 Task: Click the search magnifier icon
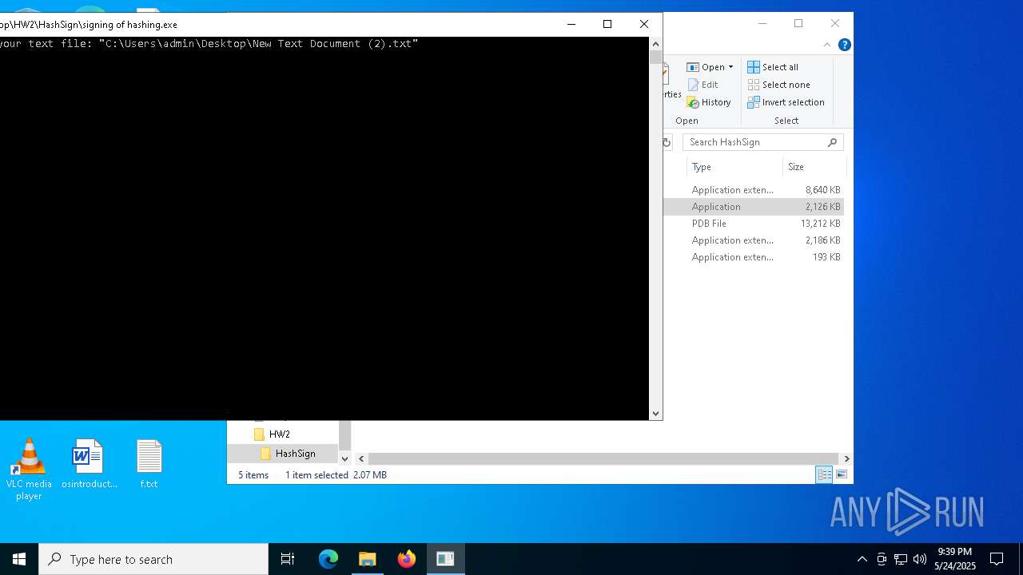click(832, 142)
